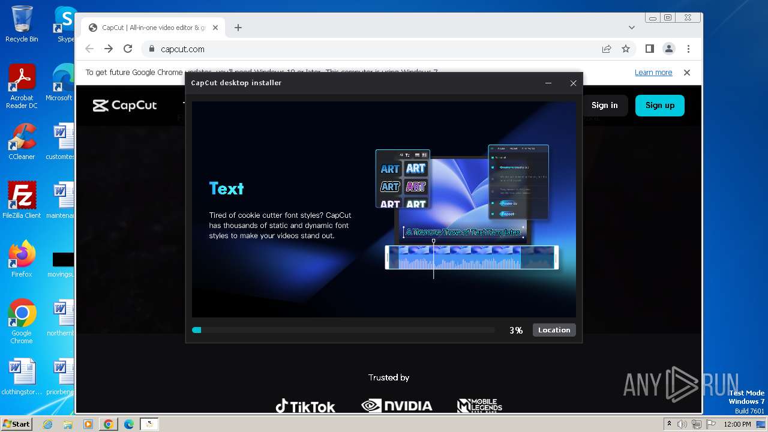The height and width of the screenshot is (432, 768).
Task: Open File Explorer from the taskbar
Action: click(68, 424)
